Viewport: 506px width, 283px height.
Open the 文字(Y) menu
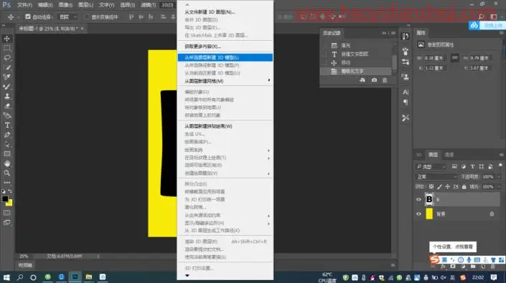[x=106, y=5]
